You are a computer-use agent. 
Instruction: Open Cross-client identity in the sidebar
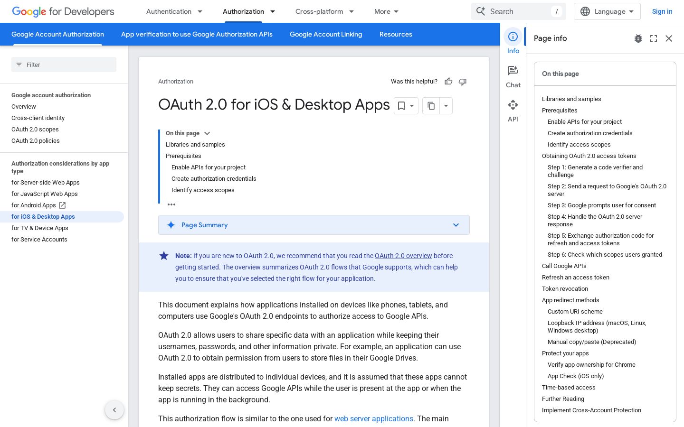click(x=38, y=118)
